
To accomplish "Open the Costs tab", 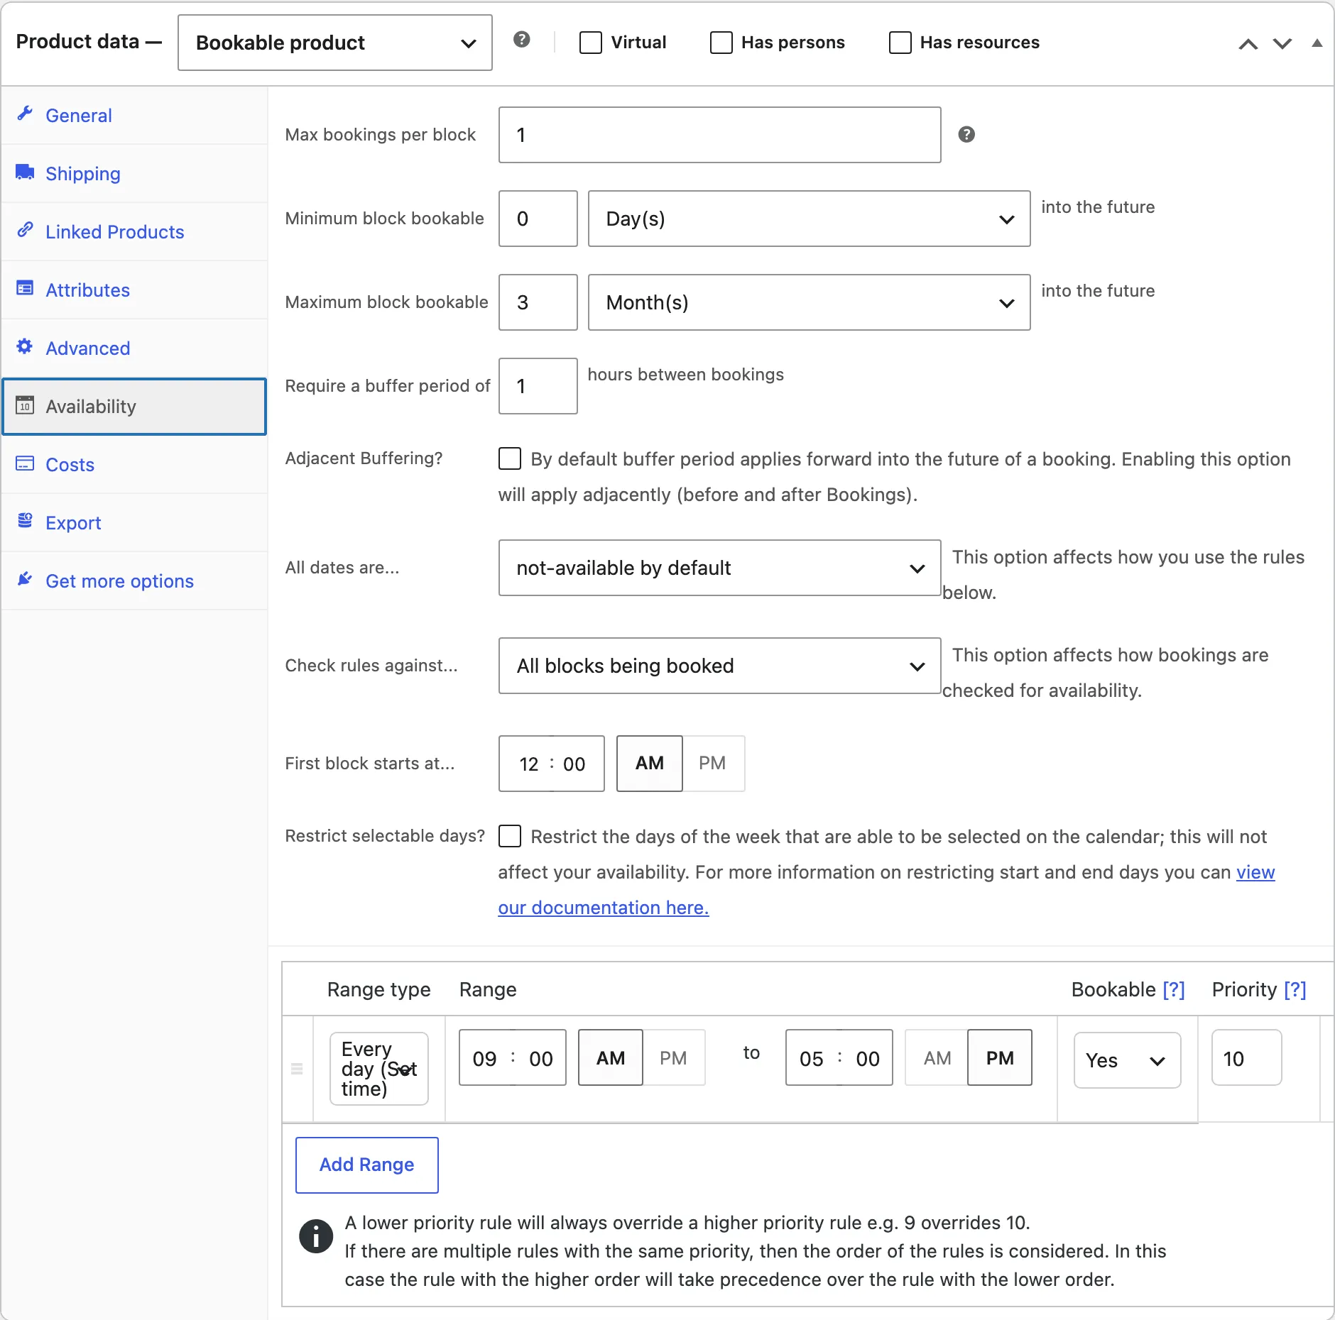I will click(x=134, y=465).
